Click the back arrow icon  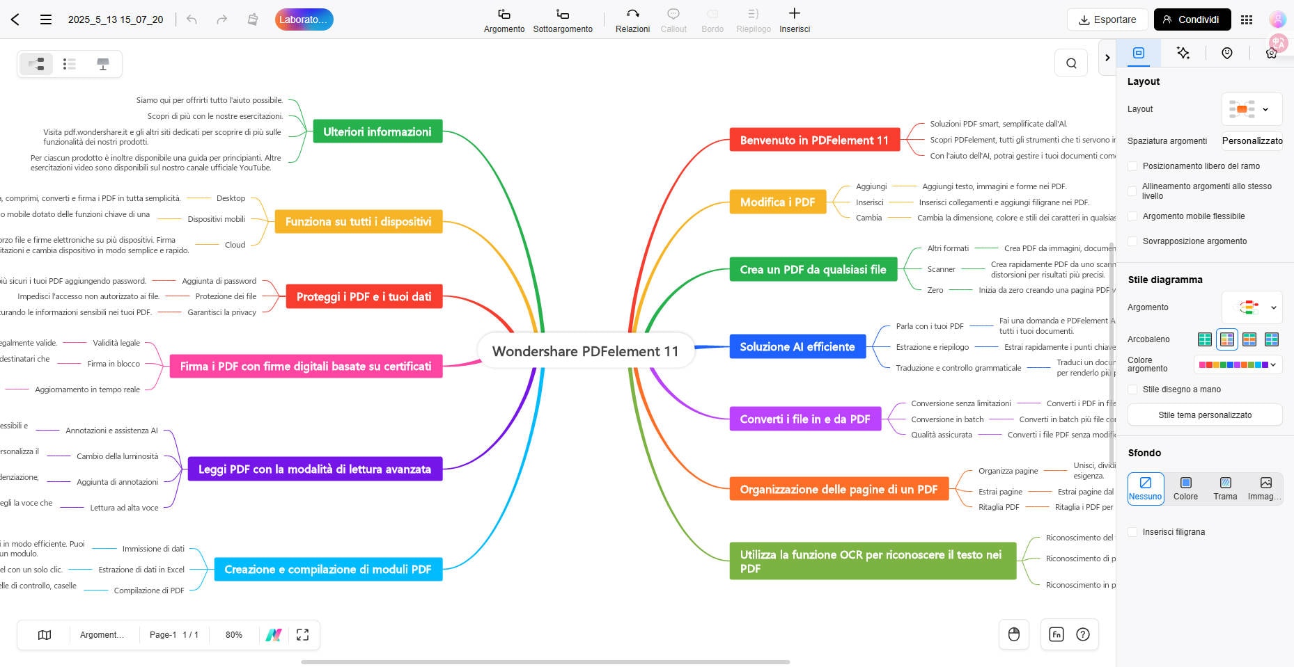(x=15, y=19)
